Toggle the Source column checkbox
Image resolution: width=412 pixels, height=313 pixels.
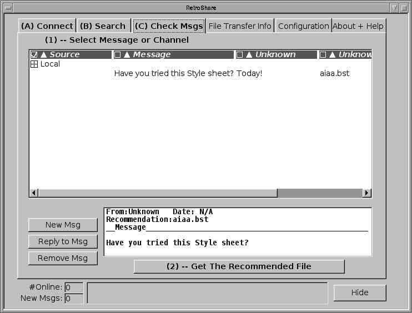[34, 54]
